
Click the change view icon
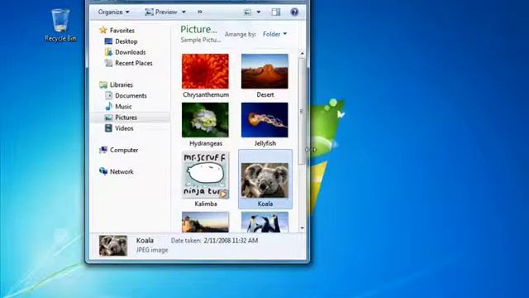point(248,12)
